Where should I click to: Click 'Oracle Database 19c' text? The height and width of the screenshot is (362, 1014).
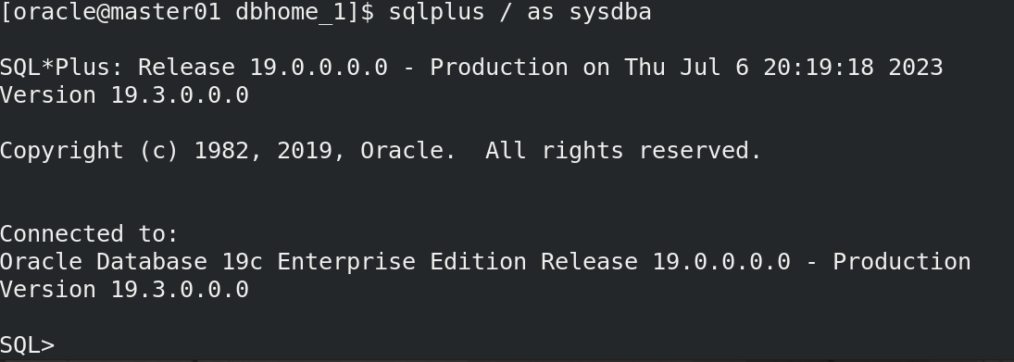pyautogui.click(x=131, y=262)
